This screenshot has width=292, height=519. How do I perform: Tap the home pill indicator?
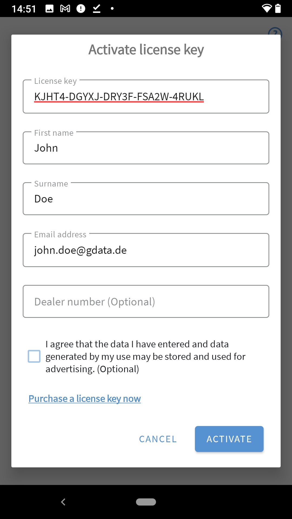pyautogui.click(x=146, y=502)
